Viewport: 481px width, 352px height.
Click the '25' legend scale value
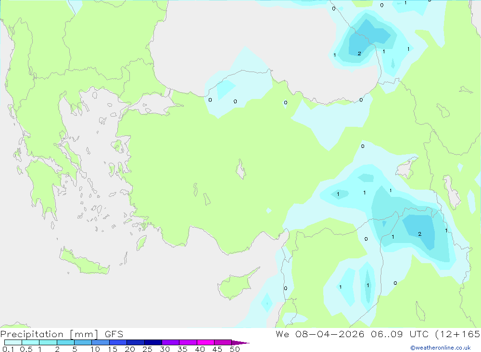tap(147, 349)
